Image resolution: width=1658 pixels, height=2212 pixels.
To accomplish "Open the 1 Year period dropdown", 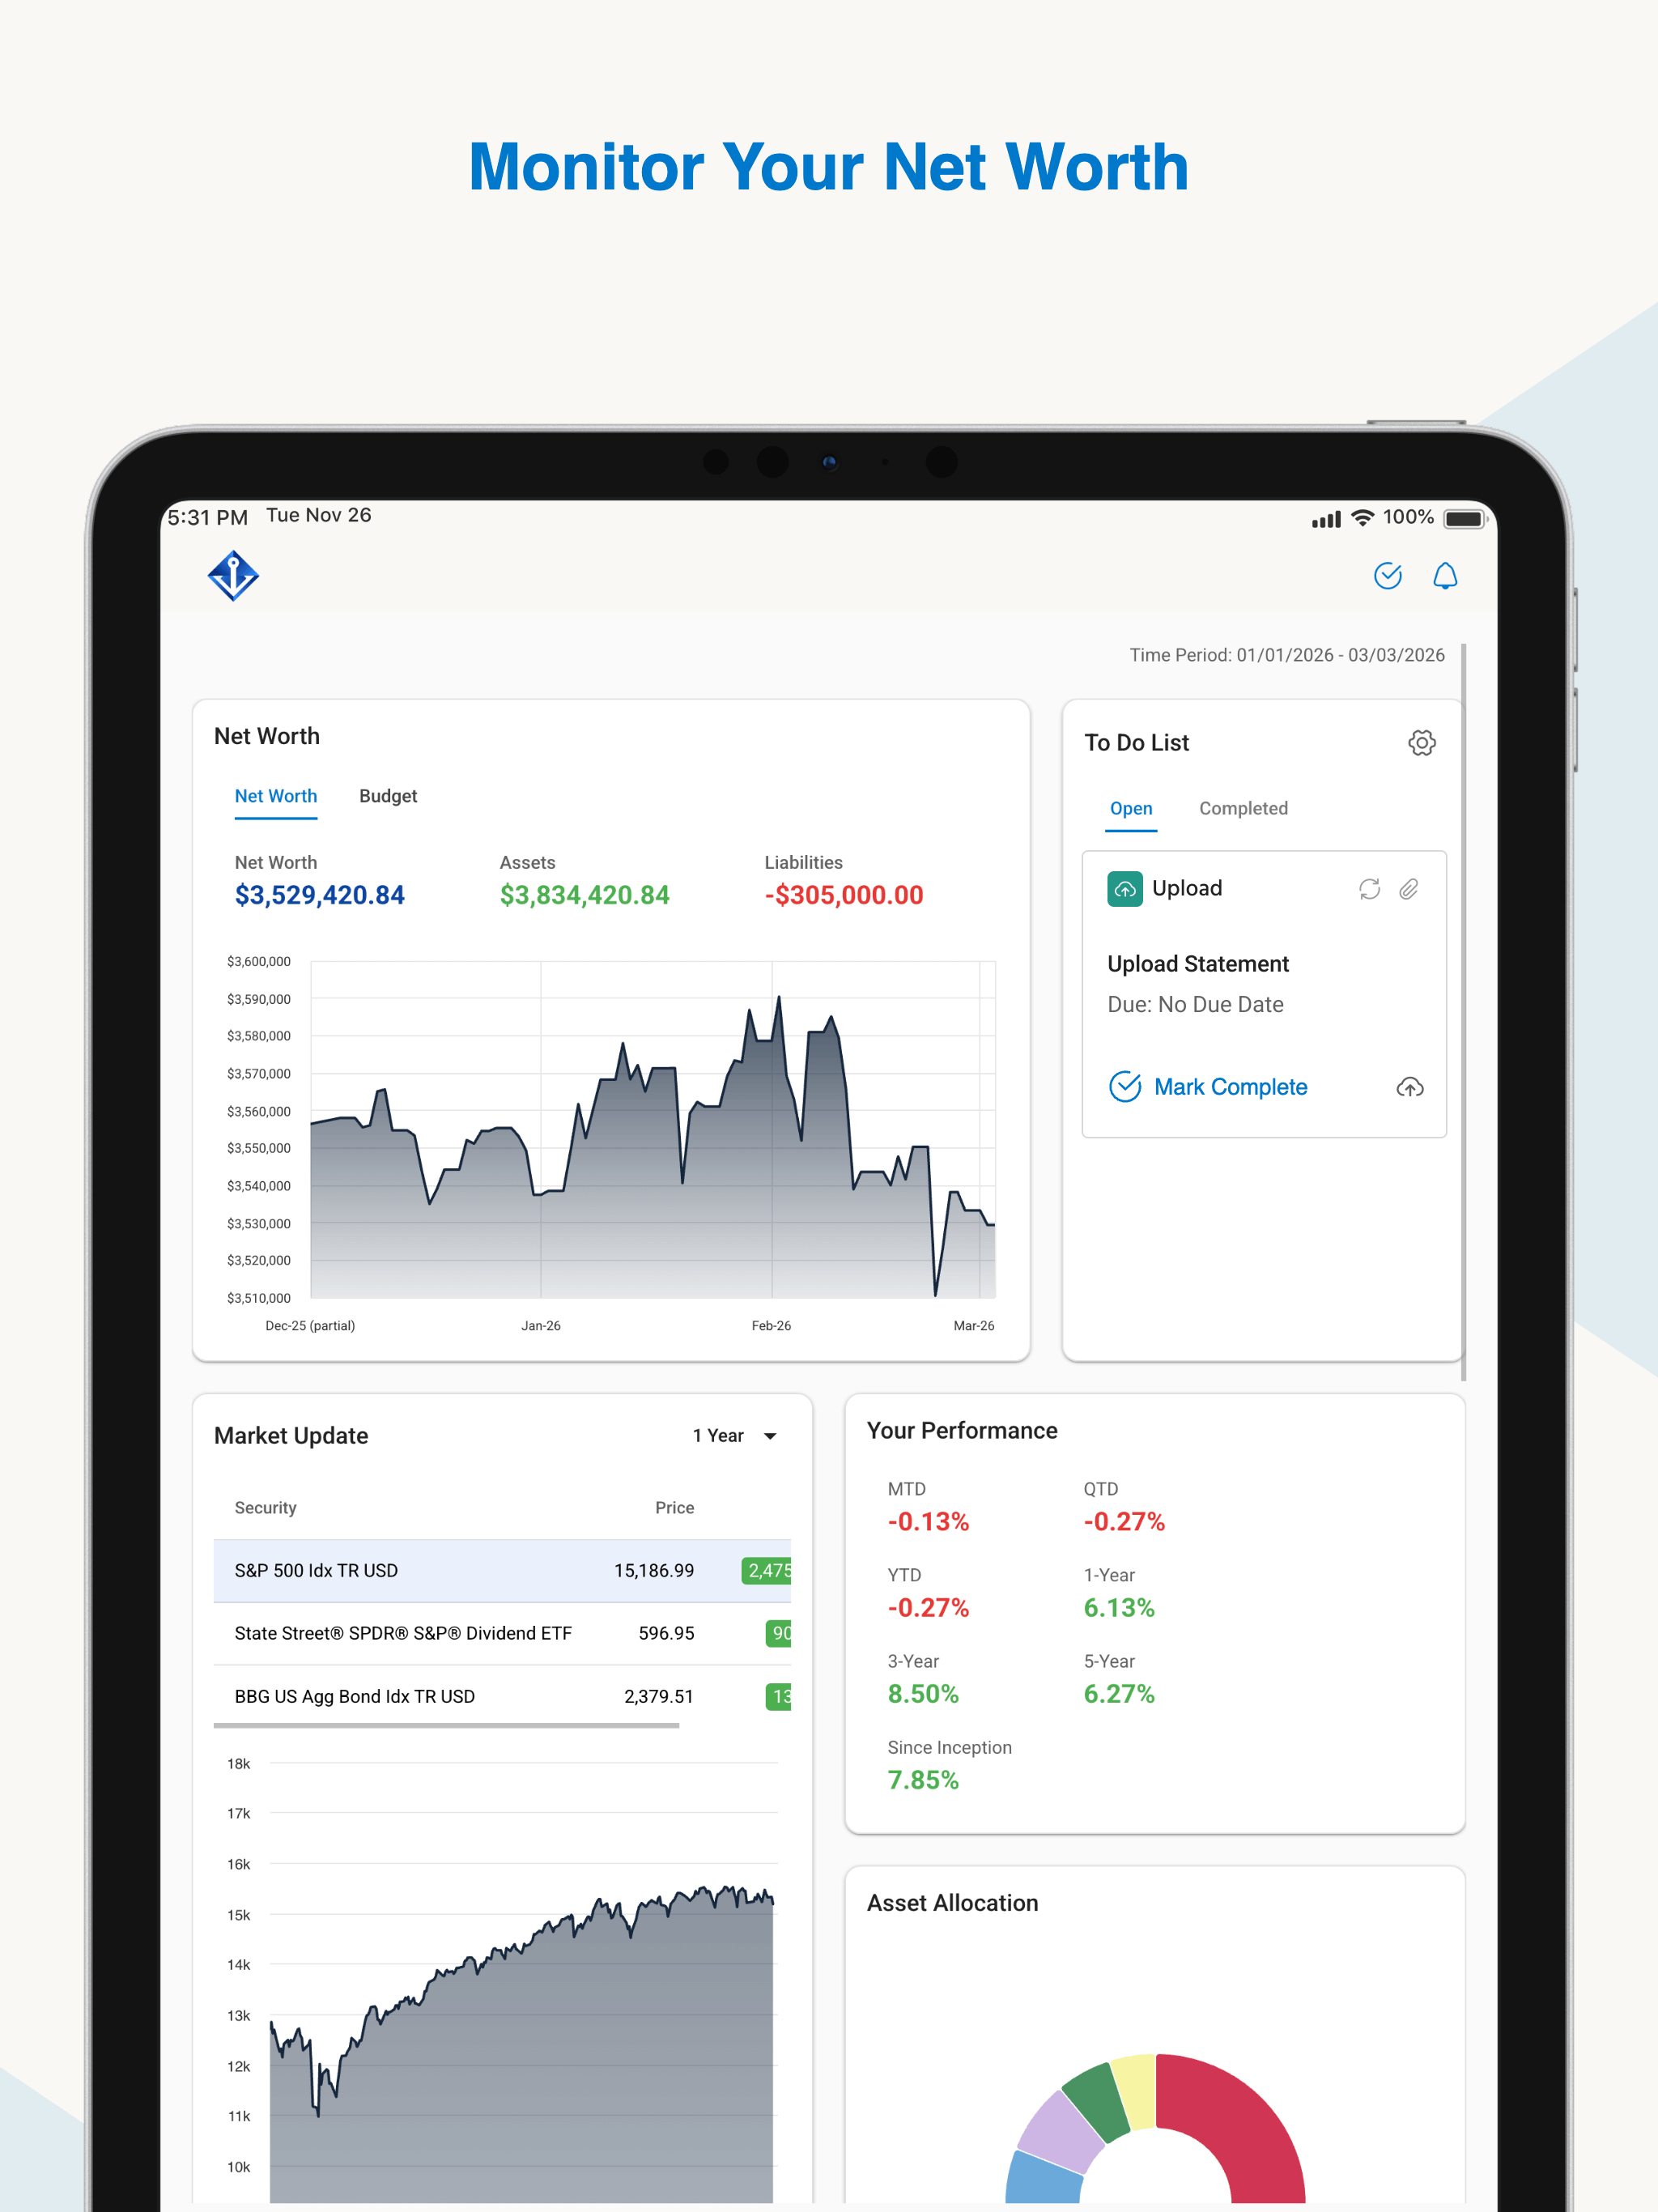I will click(x=735, y=1436).
